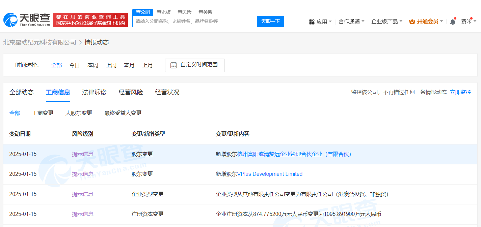
Task: Click the 企业类型变更 type cell
Action: [148, 194]
